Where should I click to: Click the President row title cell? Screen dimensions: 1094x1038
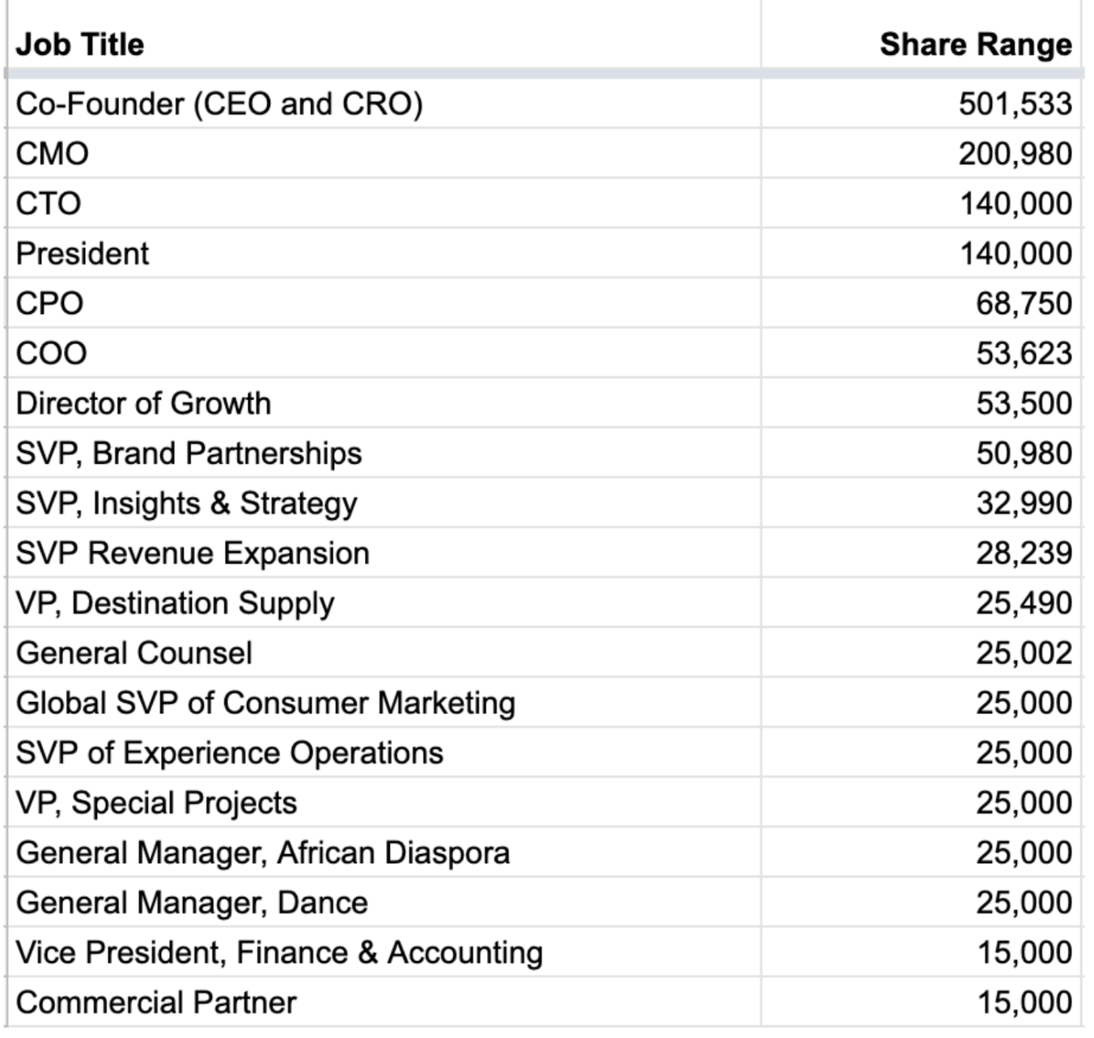pos(83,254)
